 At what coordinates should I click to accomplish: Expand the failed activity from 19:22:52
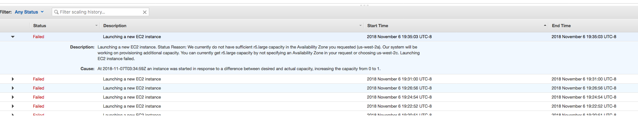point(13,106)
